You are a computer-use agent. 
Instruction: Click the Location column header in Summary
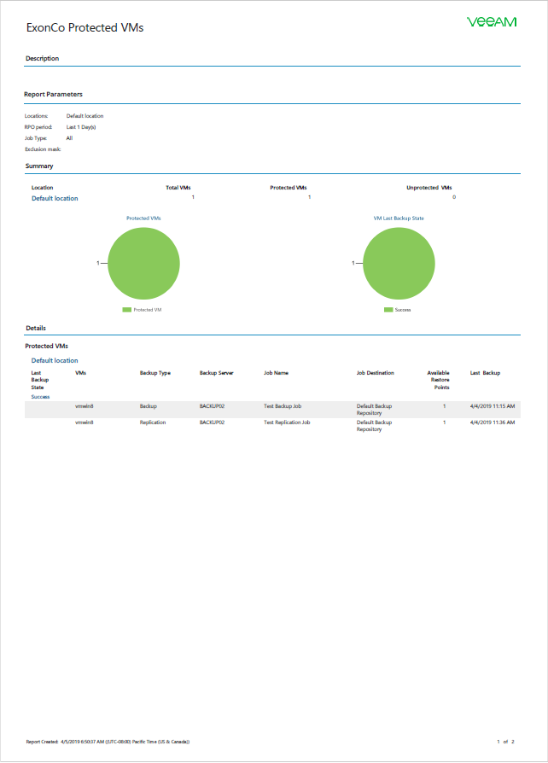[x=43, y=188]
